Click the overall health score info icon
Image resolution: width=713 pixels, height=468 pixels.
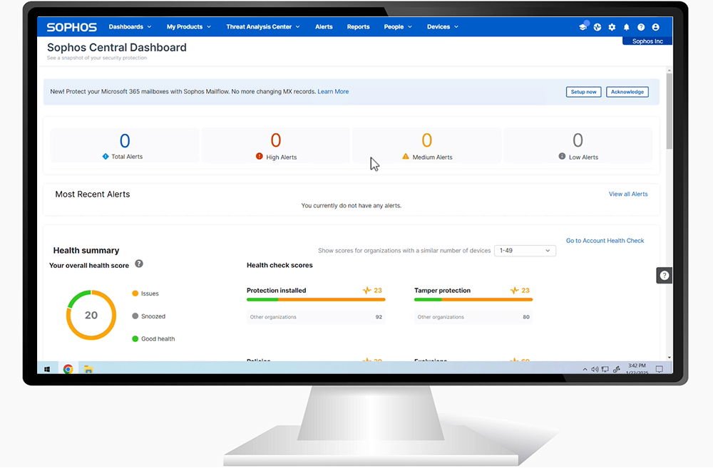pos(139,264)
